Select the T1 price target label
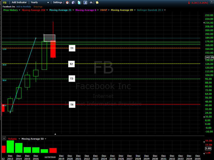The width and height of the screenshot is (214, 160). [x=72, y=48]
